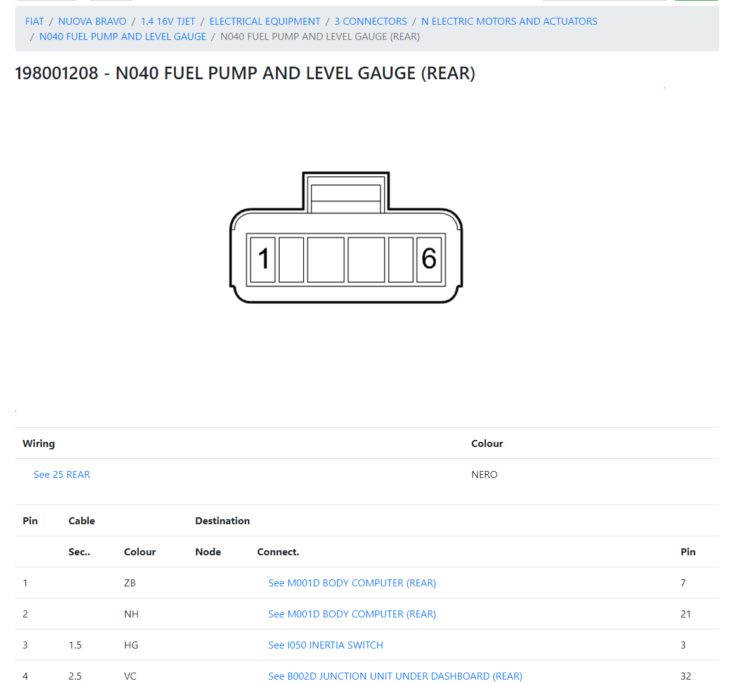Click the FIAT breadcrumb link
Image resolution: width=730 pixels, height=684 pixels.
tap(34, 22)
